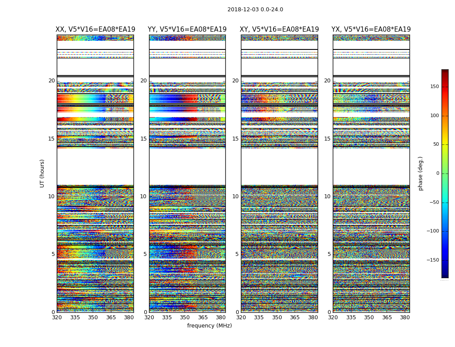Click the UT (hours) axis label
The height and width of the screenshot is (347, 455).
click(42, 173)
